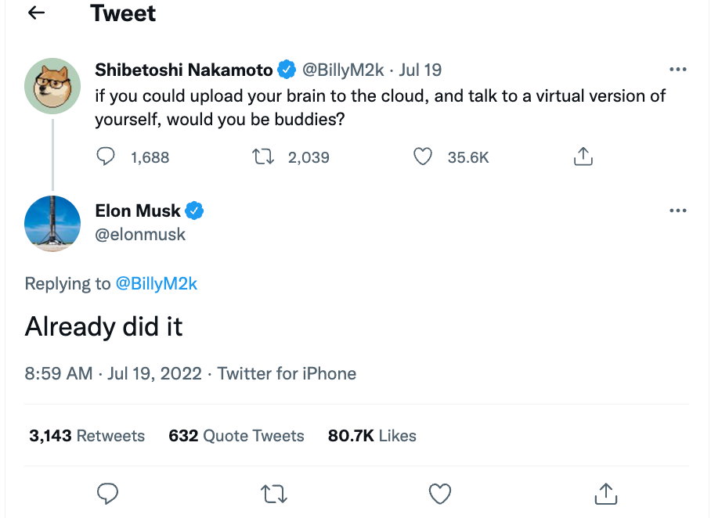
Task: View the 632 Quote Tweets
Action: [x=236, y=436]
